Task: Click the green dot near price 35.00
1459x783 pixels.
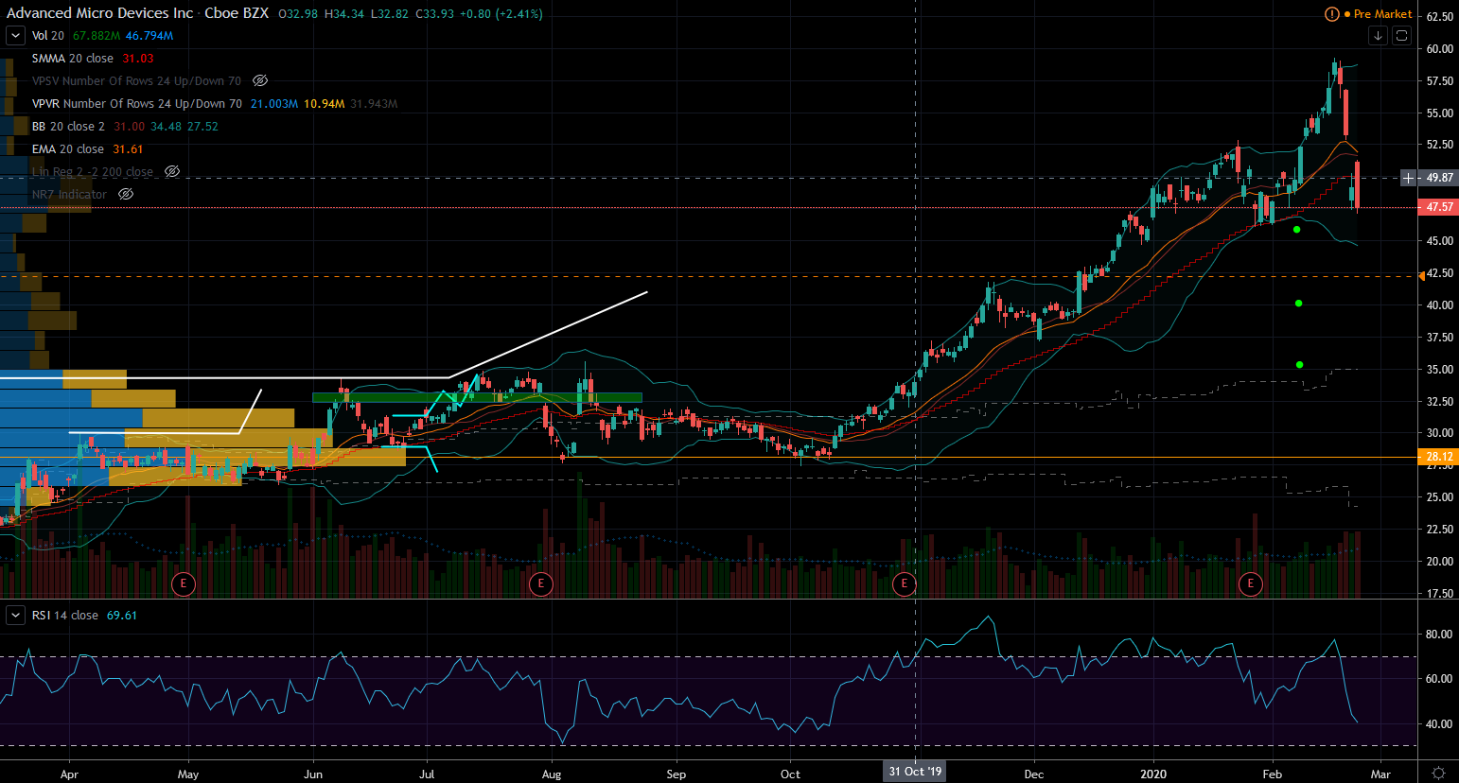Action: click(x=1300, y=365)
